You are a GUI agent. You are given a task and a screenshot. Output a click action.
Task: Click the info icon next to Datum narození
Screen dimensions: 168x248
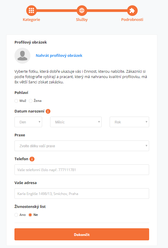[48, 111]
